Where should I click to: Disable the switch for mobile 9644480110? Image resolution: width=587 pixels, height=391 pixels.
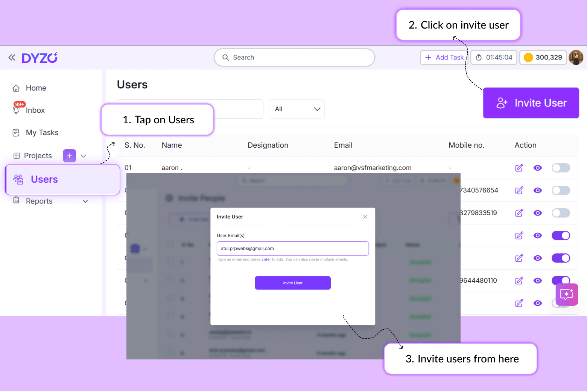click(561, 280)
